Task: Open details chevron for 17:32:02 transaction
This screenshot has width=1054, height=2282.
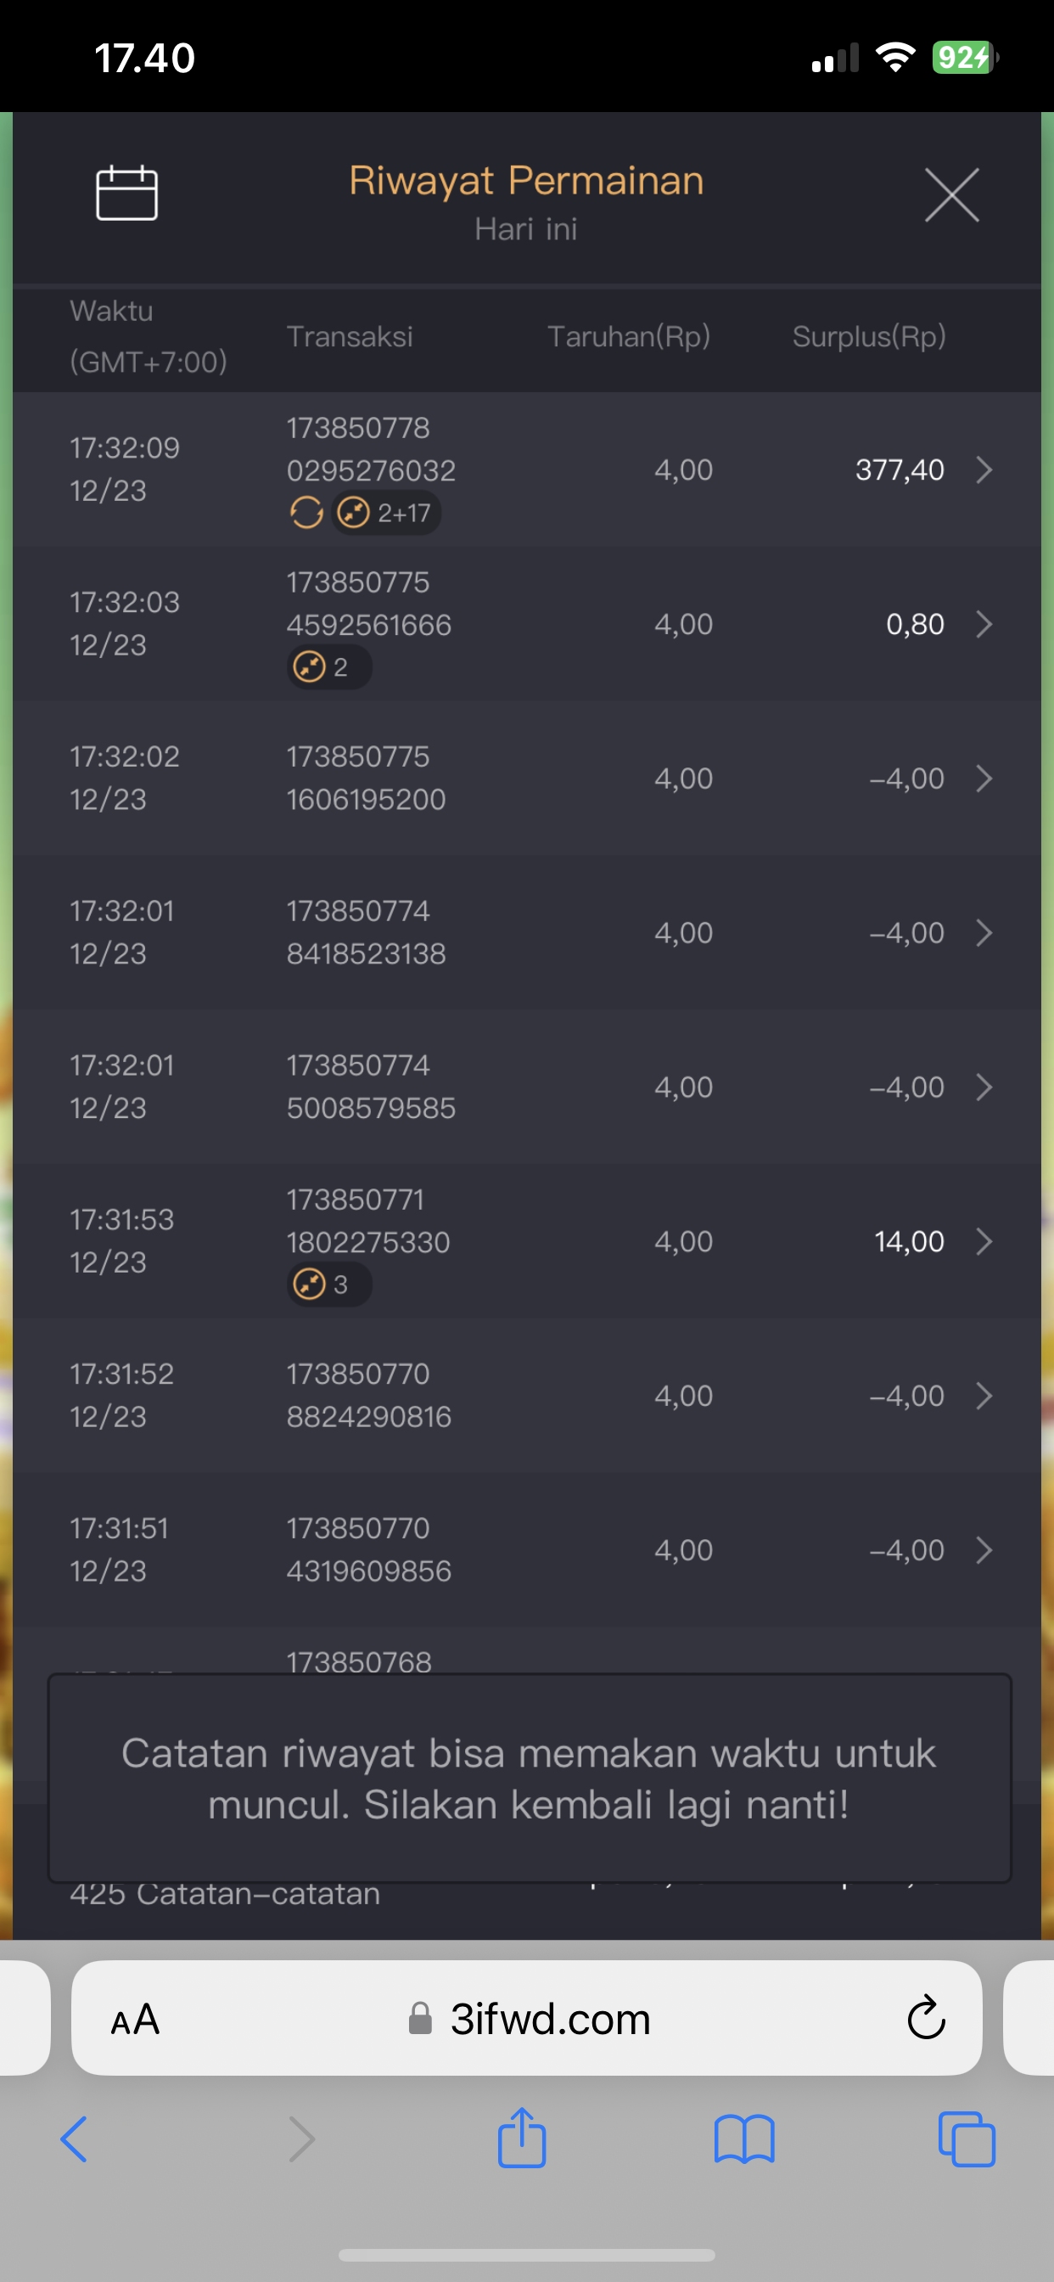Action: pyautogui.click(x=984, y=778)
